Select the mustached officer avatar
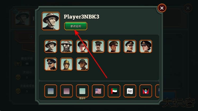198x111 pixels. pos(98,46)
